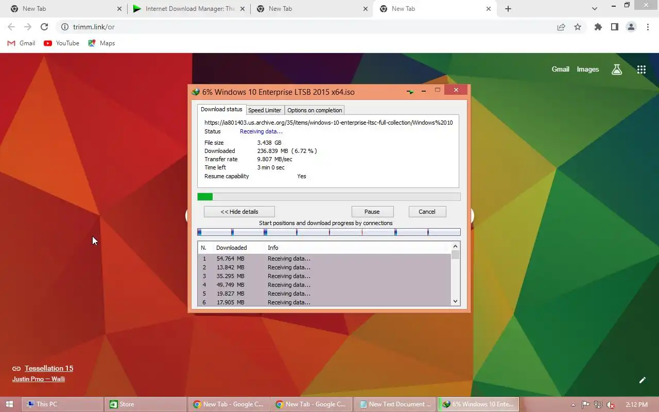
Task: Show hidden tray icons arrow
Action: [574, 405]
